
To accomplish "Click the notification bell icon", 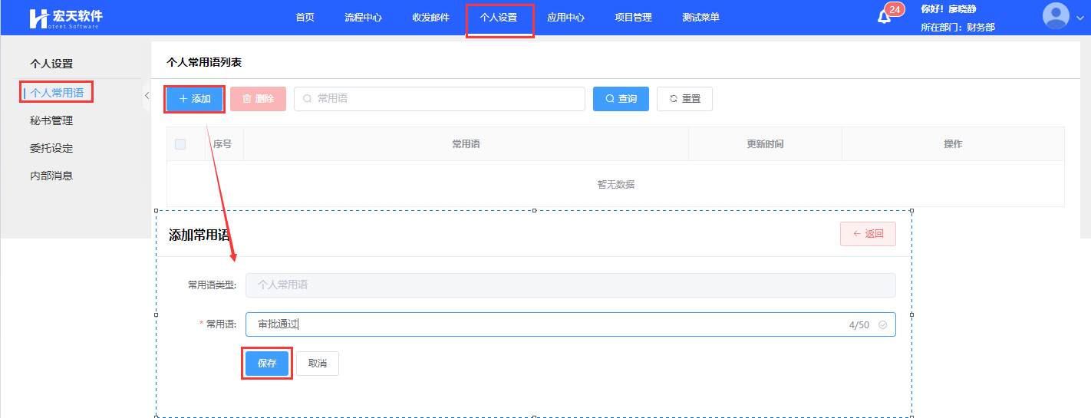I will pos(884,18).
